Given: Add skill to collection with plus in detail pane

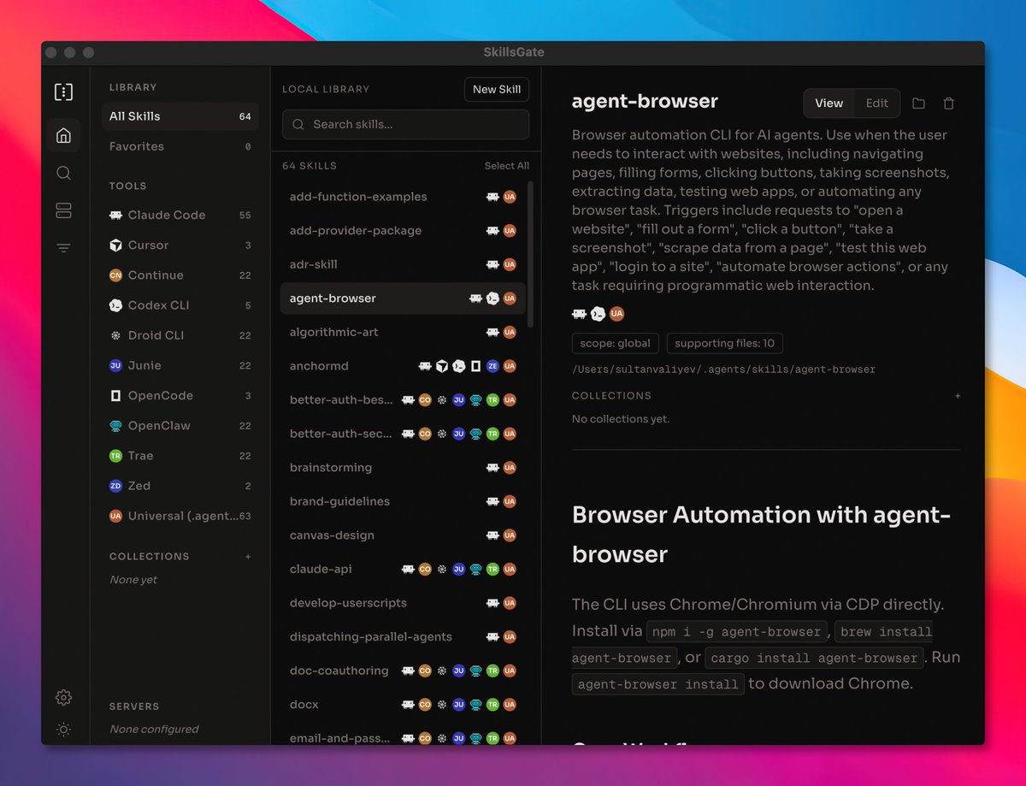Looking at the screenshot, I should [x=958, y=396].
